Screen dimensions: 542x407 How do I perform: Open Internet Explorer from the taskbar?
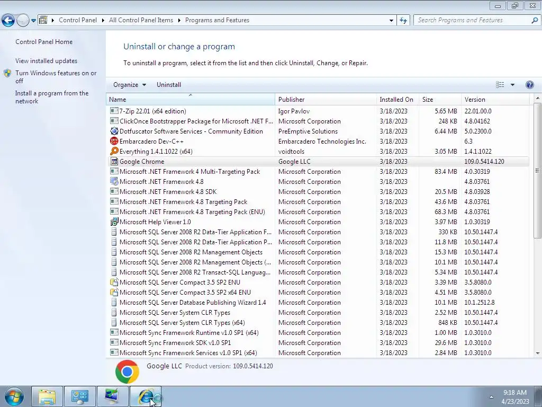click(x=145, y=396)
